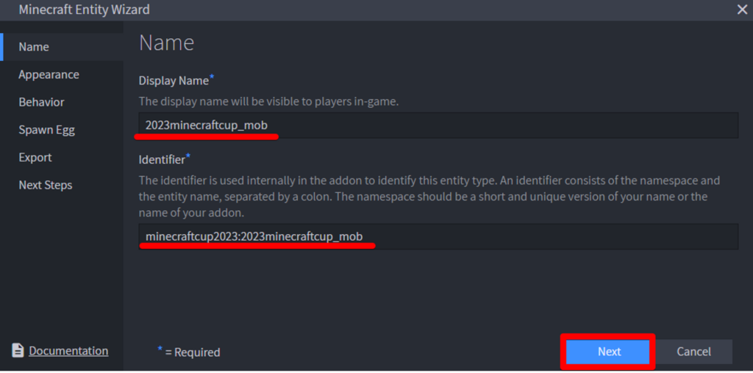Screen dimensions: 753x373
Task: Click the large Name page heading
Action: (x=166, y=43)
